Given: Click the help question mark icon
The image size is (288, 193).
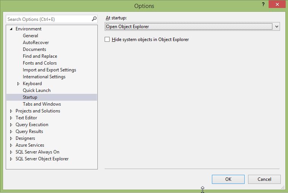Looking at the screenshot, I should (263, 4).
